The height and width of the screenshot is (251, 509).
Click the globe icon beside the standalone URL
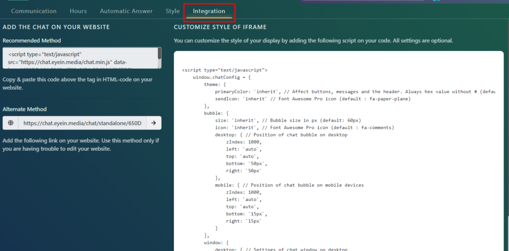click(x=10, y=123)
